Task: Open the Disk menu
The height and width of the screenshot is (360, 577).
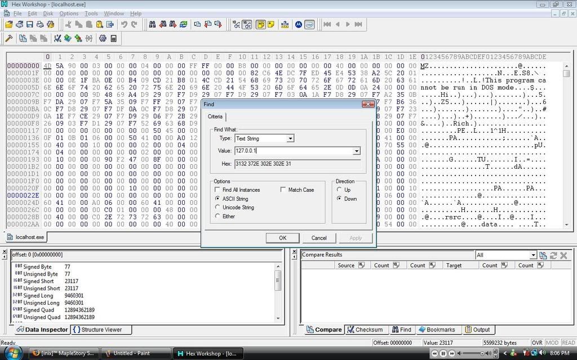Action: (48, 13)
